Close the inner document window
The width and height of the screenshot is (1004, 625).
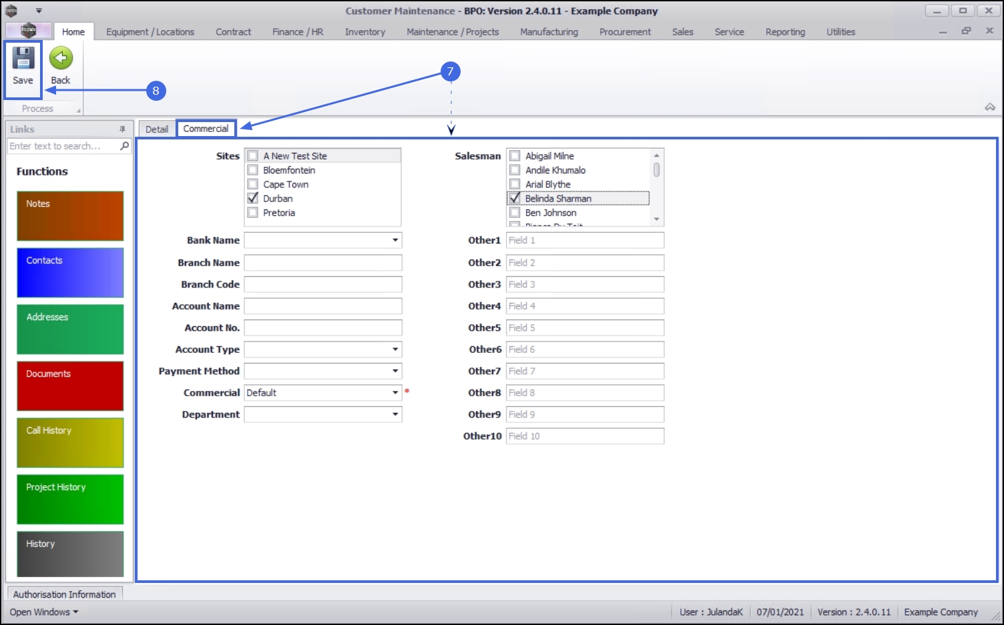[989, 31]
